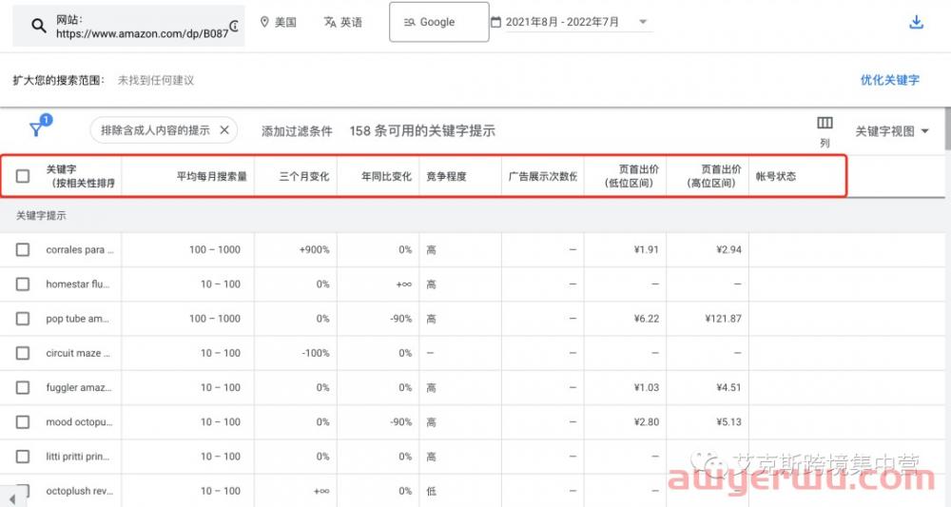This screenshot has height=507, width=951.
Task: Click the 未找到任何建议 text
Action: [156, 80]
